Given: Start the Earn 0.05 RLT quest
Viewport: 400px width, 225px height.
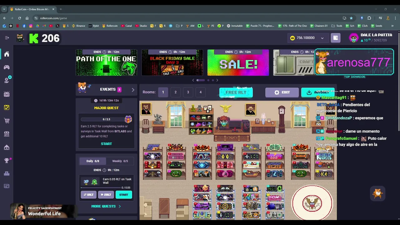Looking at the screenshot, I should [x=124, y=195].
